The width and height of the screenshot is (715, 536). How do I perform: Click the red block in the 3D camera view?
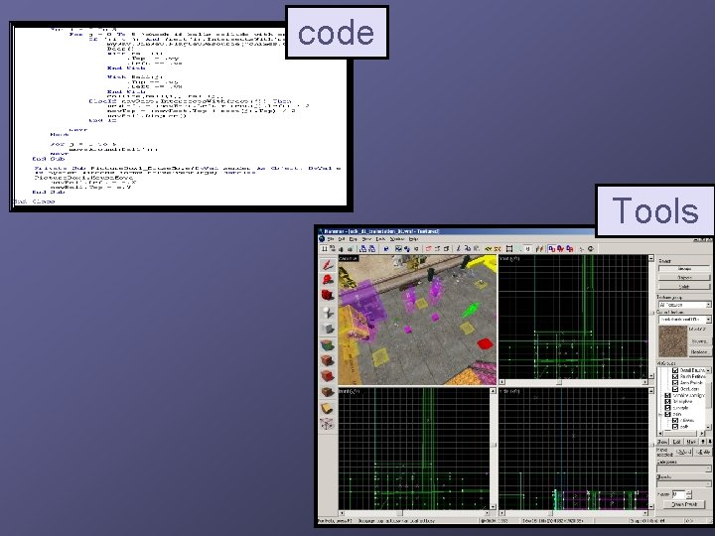pyautogui.click(x=486, y=343)
